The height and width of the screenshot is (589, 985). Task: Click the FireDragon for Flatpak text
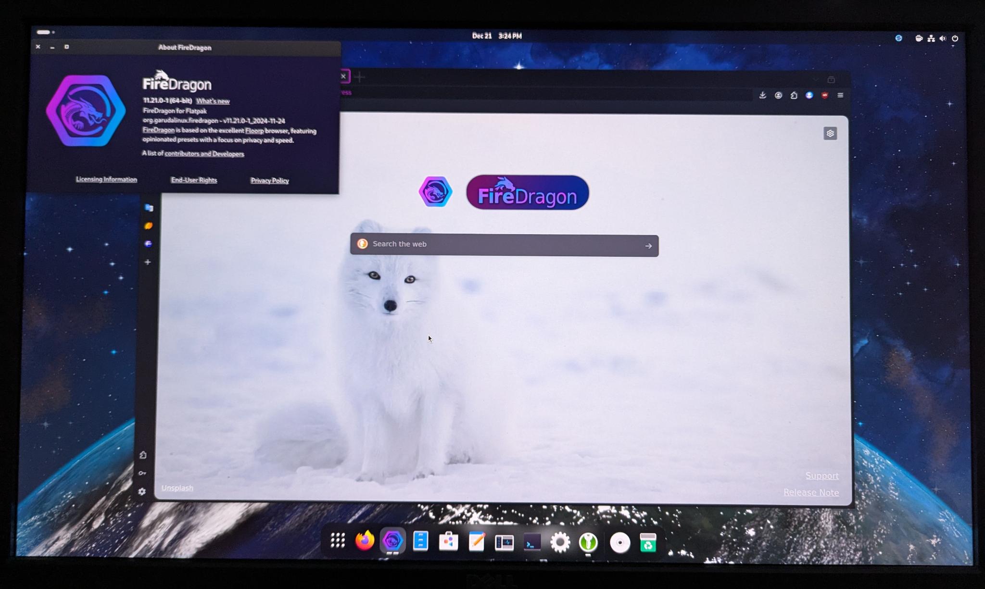click(175, 111)
